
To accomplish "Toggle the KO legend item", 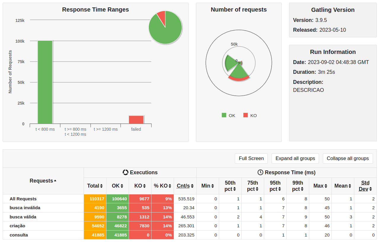I will point(250,115).
